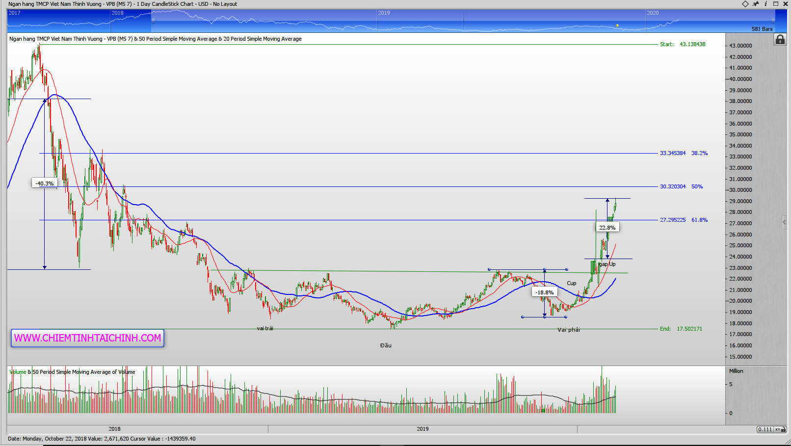The height and width of the screenshot is (446, 791).
Task: Select the -18.8% measurement label
Action: (x=544, y=292)
